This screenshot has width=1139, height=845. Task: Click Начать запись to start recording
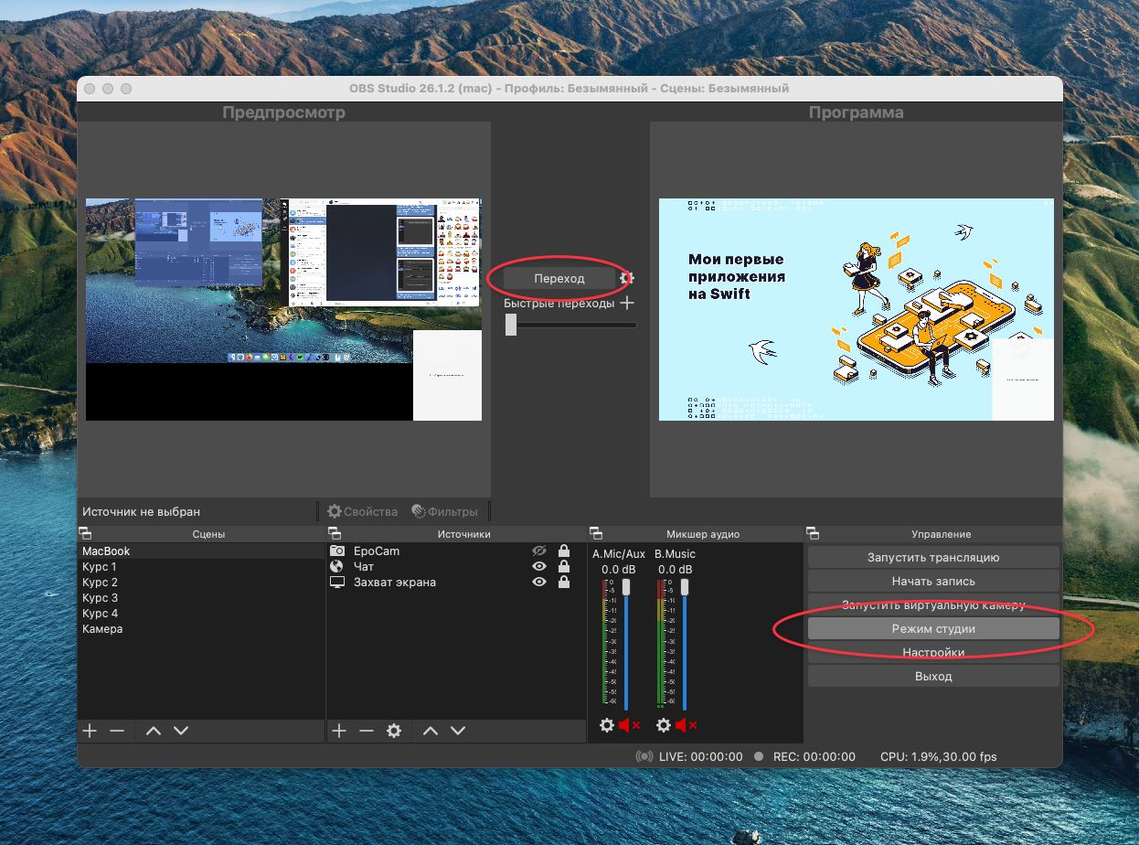pos(933,581)
